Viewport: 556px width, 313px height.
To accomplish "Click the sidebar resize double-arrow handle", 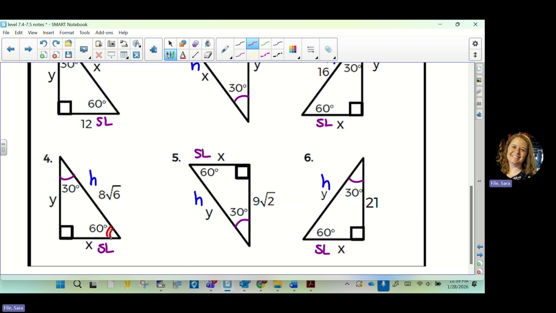I will 479,181.
